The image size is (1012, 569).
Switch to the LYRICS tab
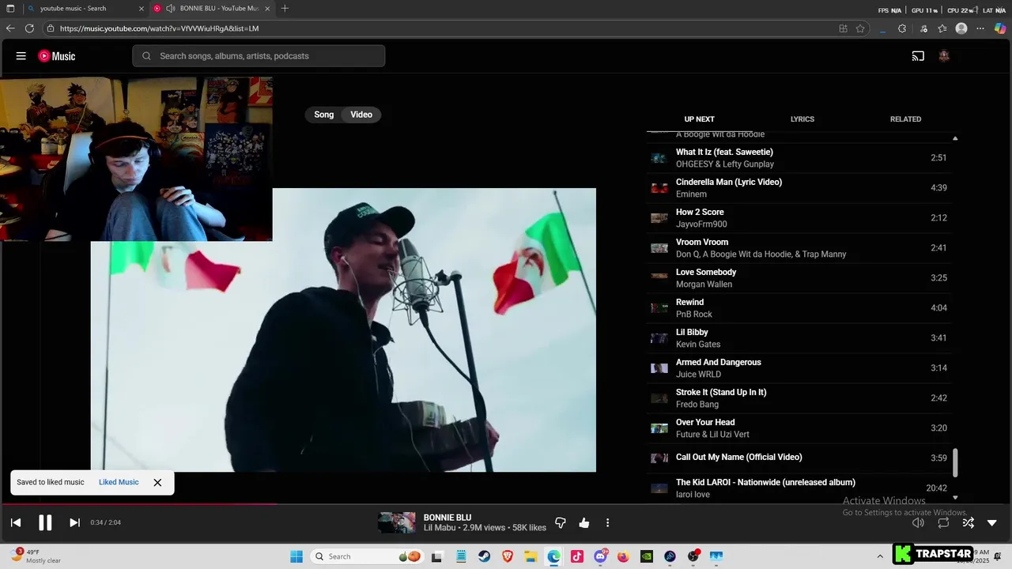802,119
